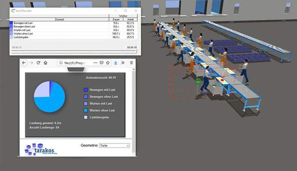Click the Zustand column header

tap(59, 19)
